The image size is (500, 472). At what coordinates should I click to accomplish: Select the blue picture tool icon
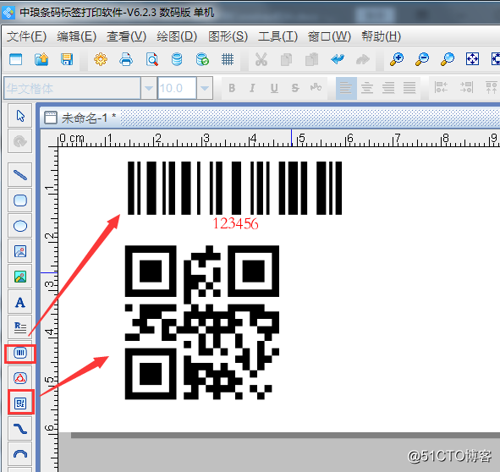(x=20, y=251)
